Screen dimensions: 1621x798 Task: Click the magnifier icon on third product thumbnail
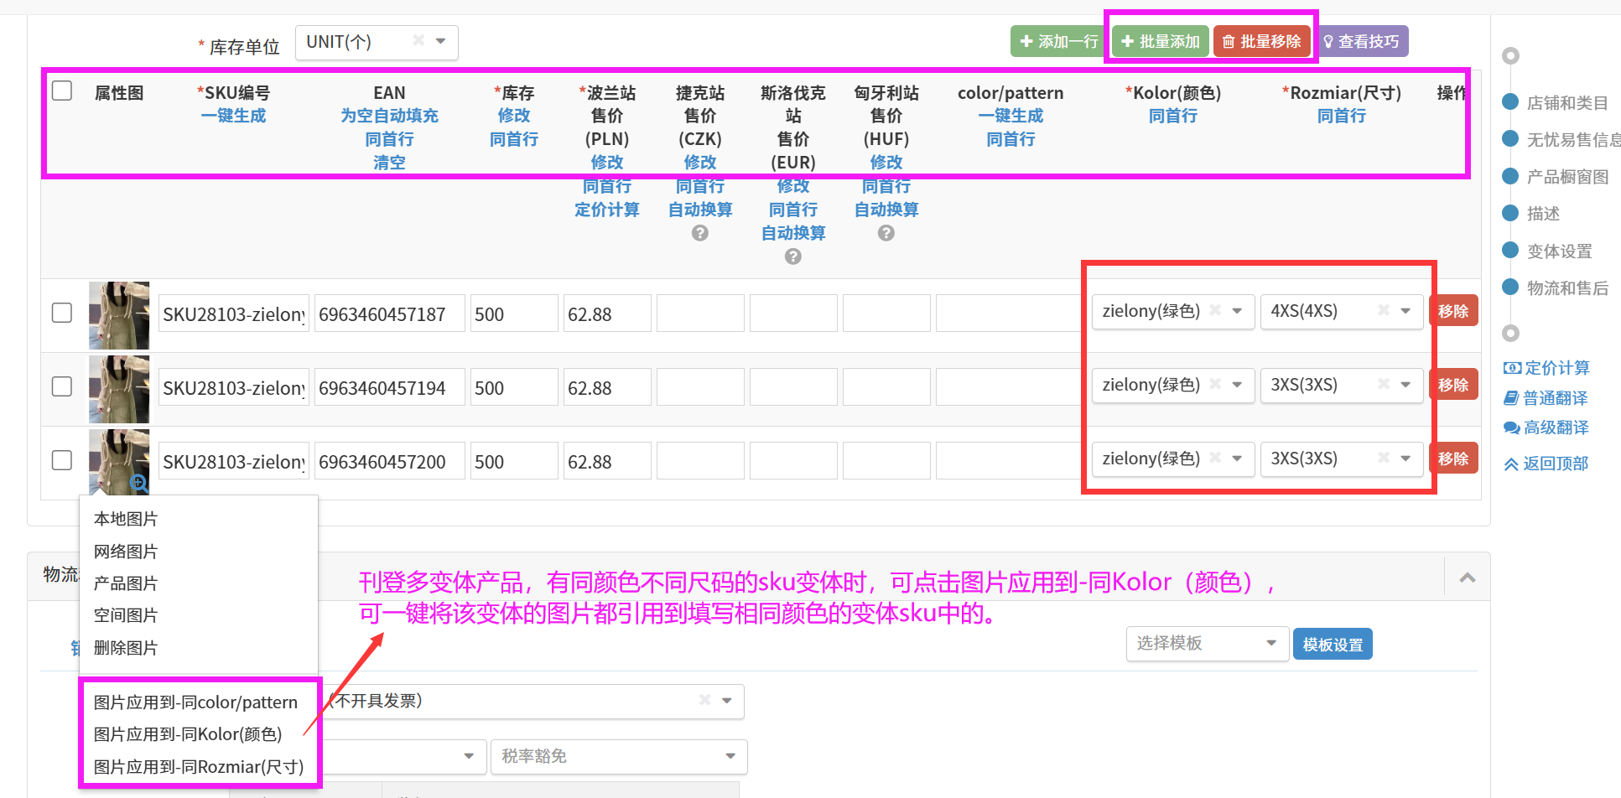coord(139,483)
